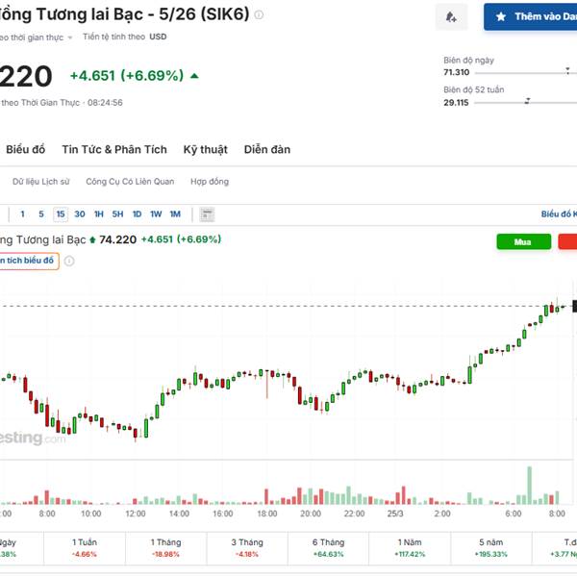This screenshot has height=577, width=577.
Task: Click info icon beside SIK6 title
Action: tap(259, 15)
